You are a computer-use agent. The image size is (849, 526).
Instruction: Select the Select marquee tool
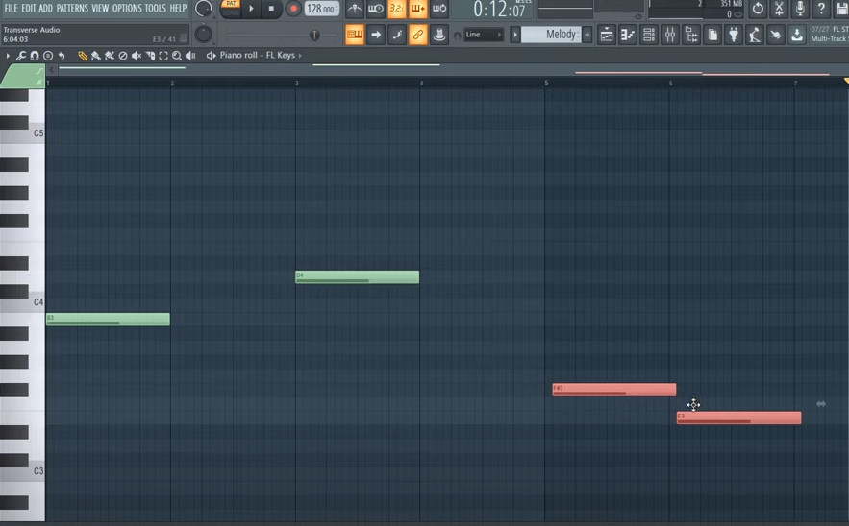[x=163, y=55]
